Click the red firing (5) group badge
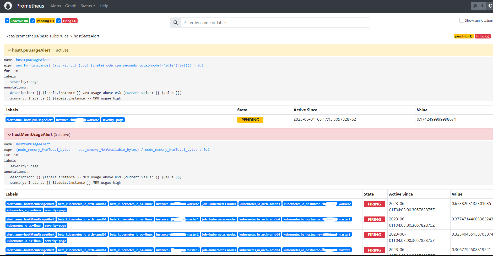This screenshot has width=493, height=256. tap(483, 36)
